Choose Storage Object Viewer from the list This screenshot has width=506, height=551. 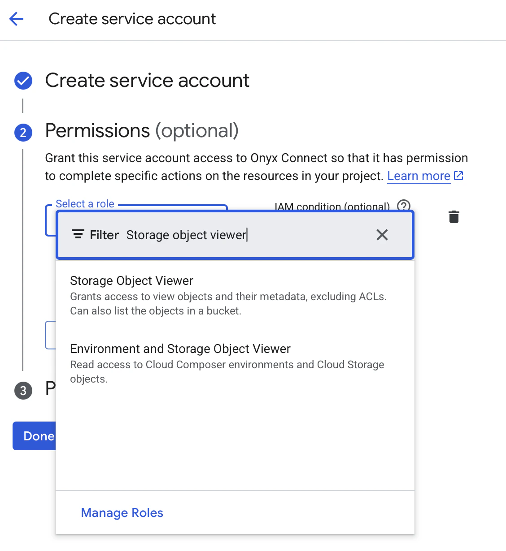(131, 281)
